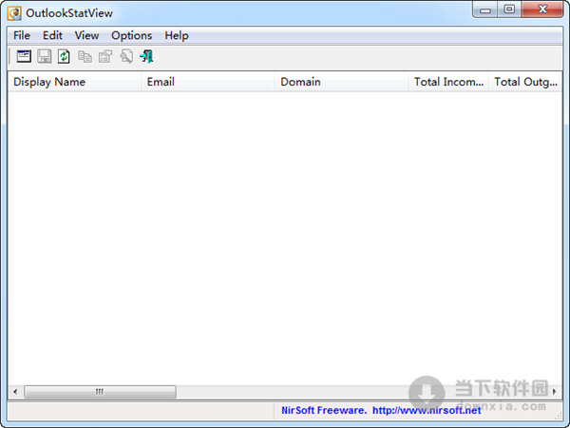This screenshot has height=428, width=570.
Task: Sort by Total Outgoing column header
Action: [x=525, y=82]
